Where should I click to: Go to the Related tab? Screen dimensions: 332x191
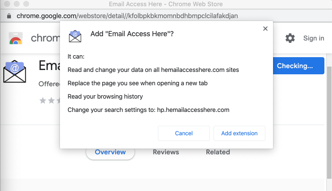[218, 152]
